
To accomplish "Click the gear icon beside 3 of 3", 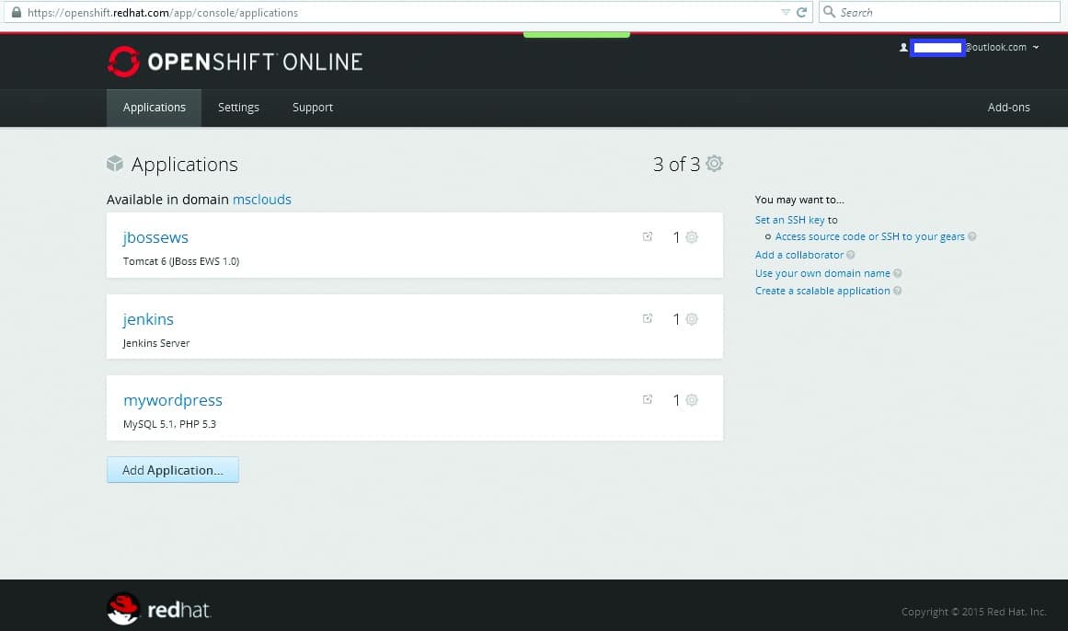I will pos(715,163).
